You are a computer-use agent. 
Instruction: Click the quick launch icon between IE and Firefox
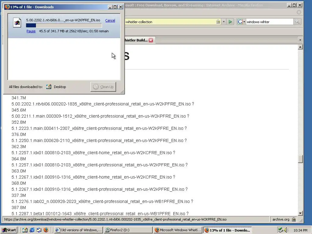(x=39, y=230)
